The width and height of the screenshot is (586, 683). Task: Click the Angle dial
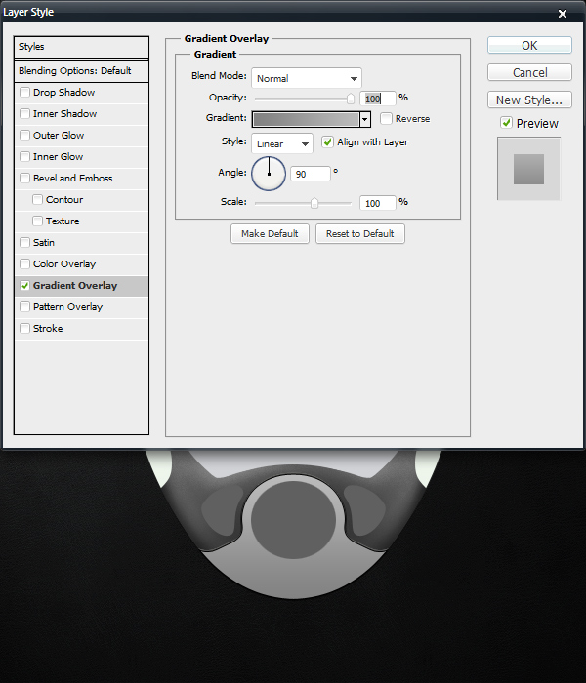tap(269, 174)
